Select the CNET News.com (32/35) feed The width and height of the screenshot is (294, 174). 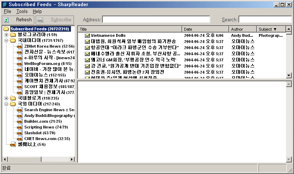pos(47,139)
